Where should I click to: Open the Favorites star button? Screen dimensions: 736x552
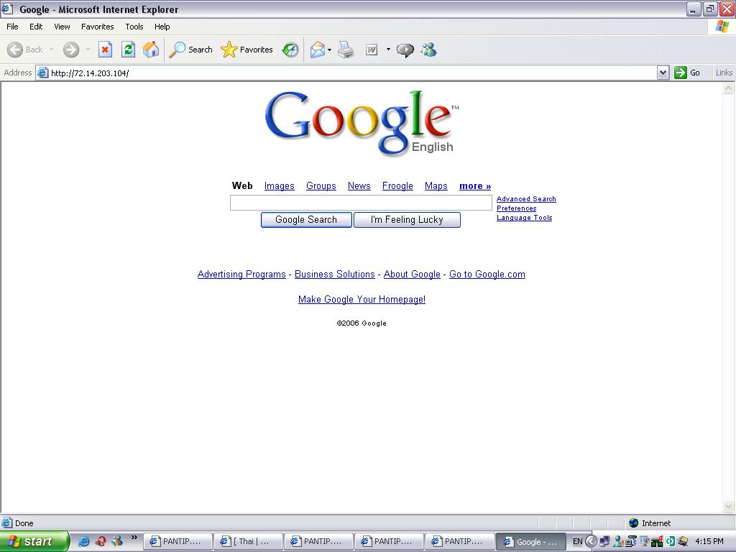coord(247,50)
